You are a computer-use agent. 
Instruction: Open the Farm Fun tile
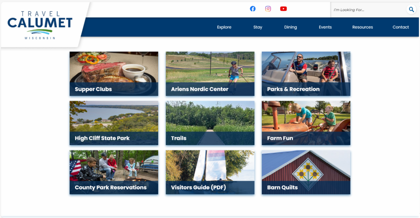coord(306,123)
